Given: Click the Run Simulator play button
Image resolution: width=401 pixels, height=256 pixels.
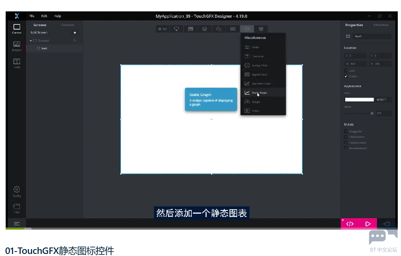Looking at the screenshot, I should pyautogui.click(x=368, y=224).
